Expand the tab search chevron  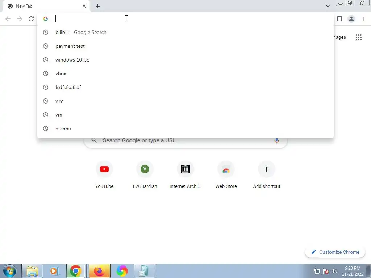tap(328, 6)
